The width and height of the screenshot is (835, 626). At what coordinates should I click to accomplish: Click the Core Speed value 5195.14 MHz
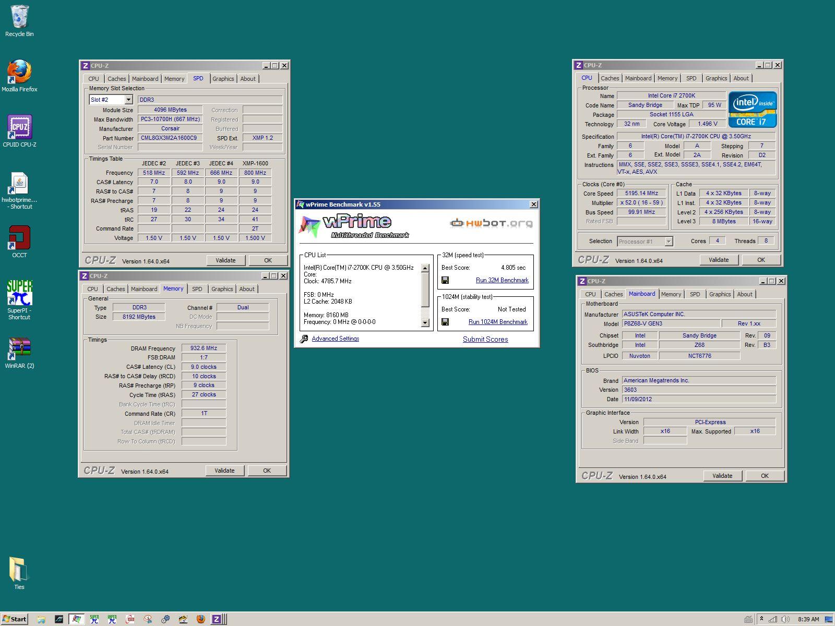pos(641,193)
